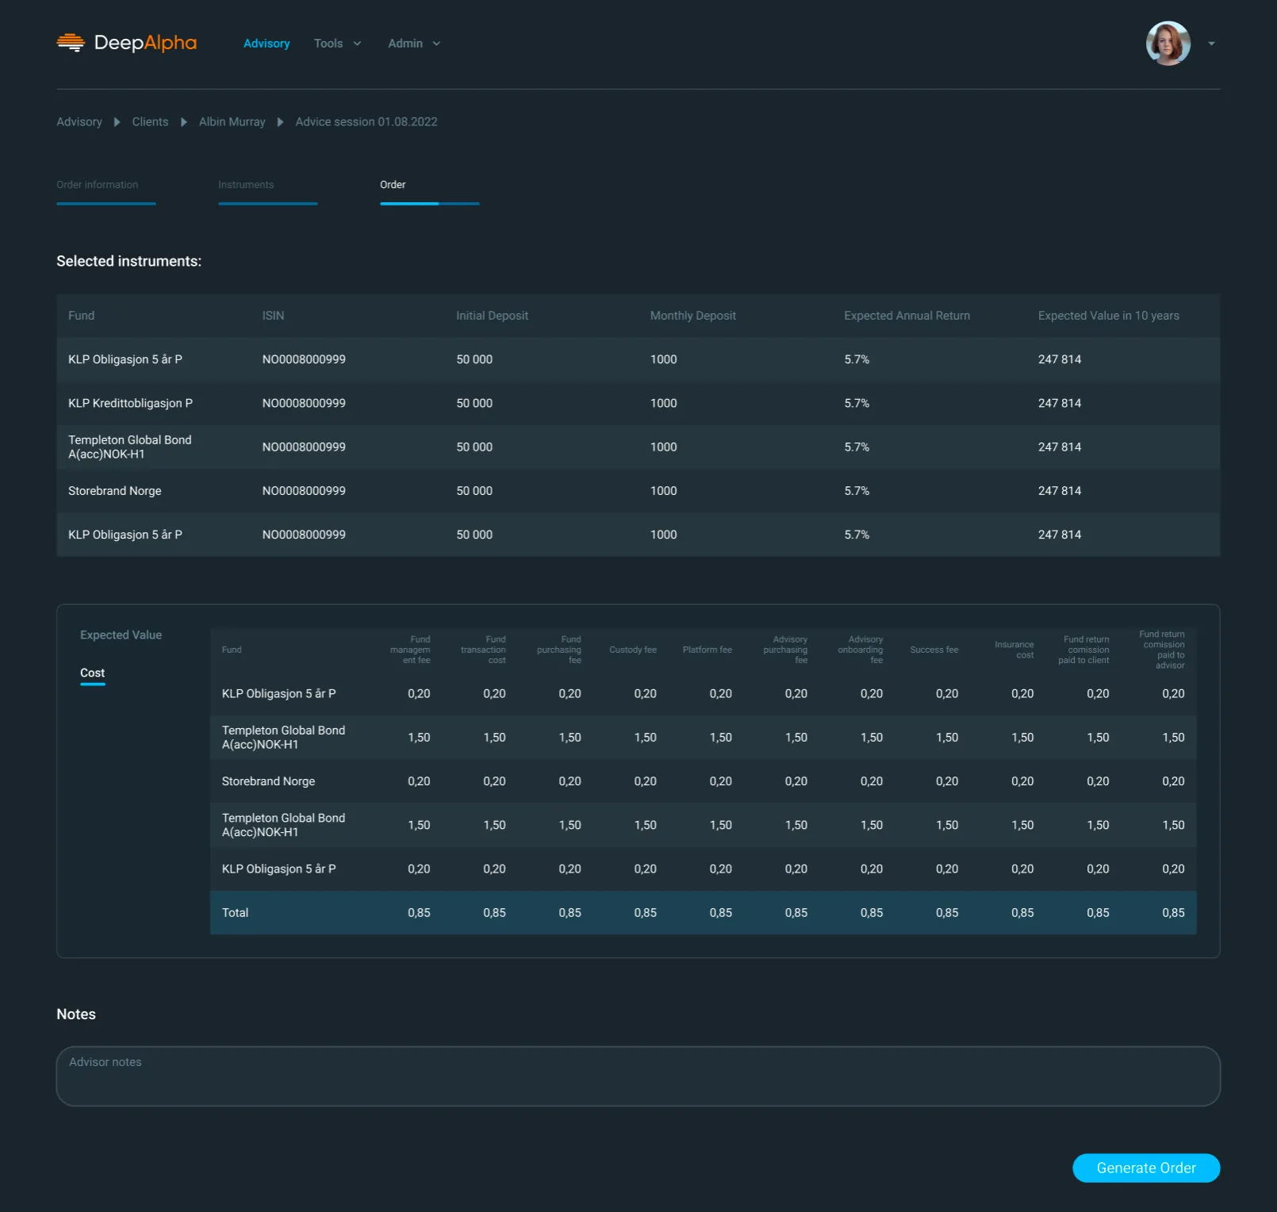Open the user profile avatar

coord(1168,43)
